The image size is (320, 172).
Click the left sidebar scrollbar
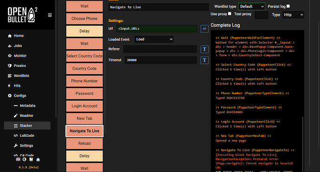coord(56,59)
